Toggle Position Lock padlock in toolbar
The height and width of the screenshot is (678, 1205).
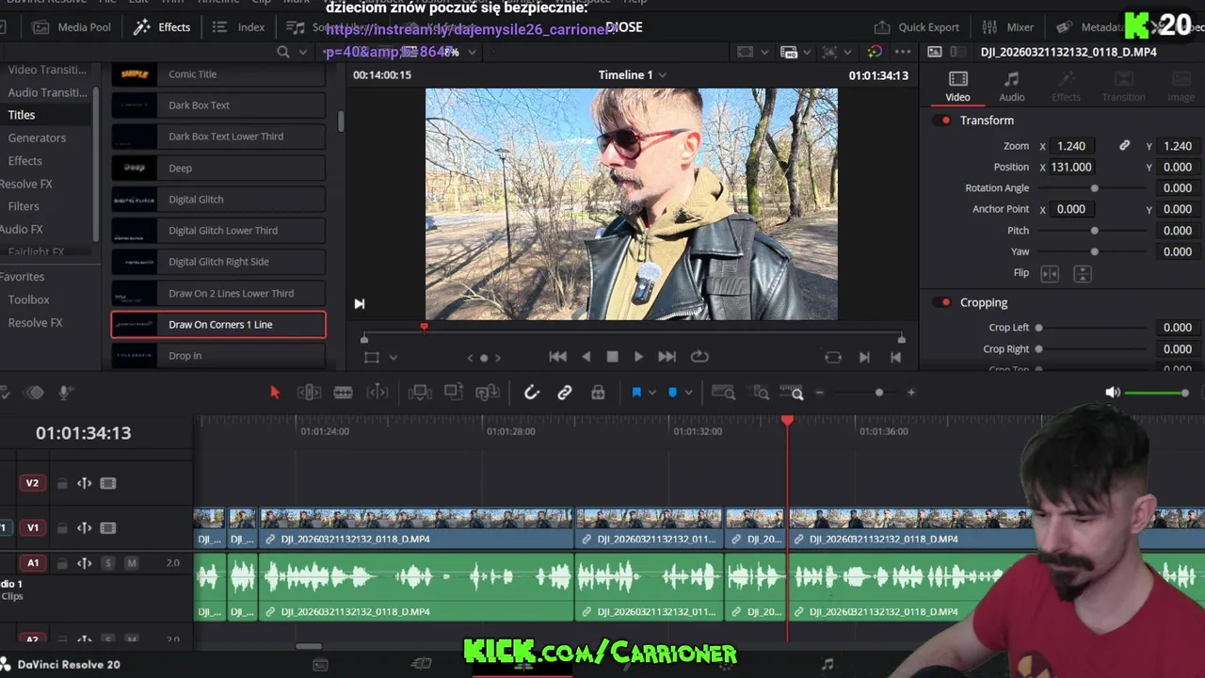(x=598, y=393)
